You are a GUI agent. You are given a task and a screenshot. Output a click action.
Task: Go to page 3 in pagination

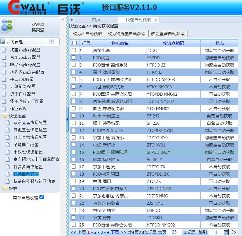(x=102, y=232)
